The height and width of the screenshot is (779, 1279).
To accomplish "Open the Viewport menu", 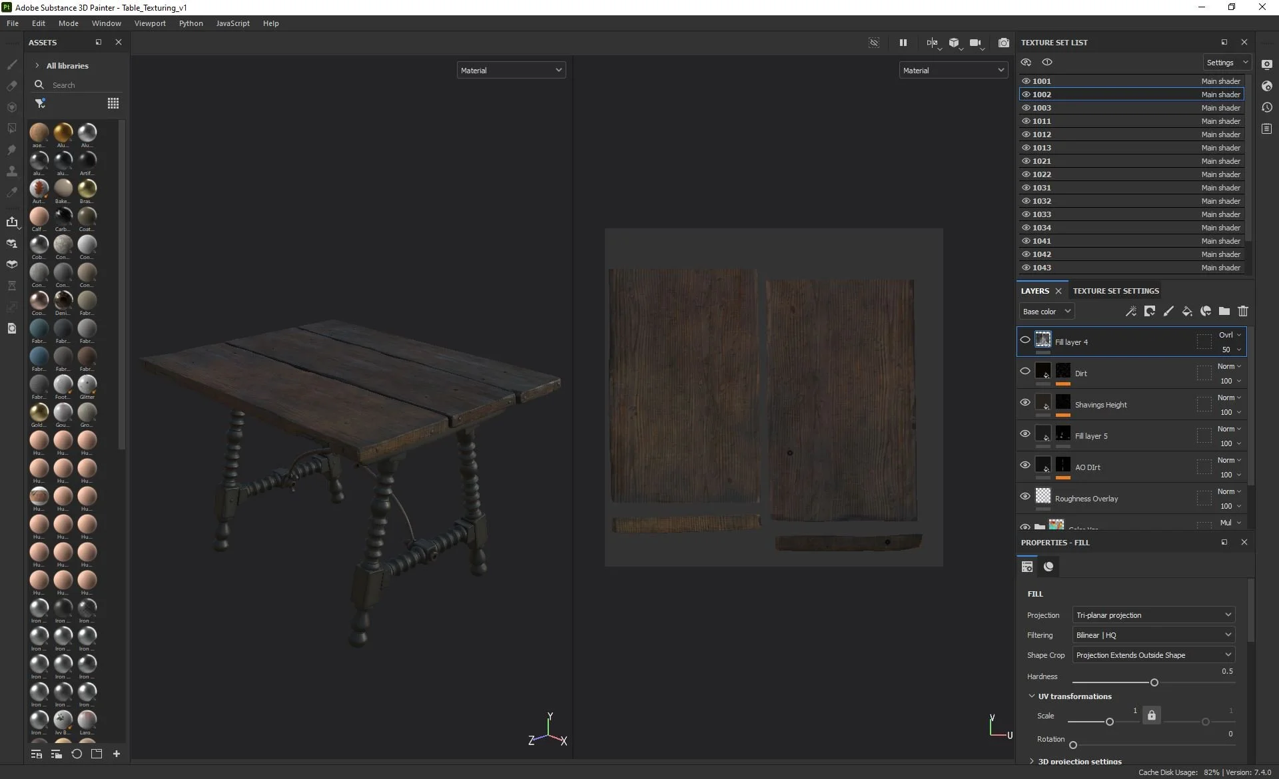I will (150, 23).
